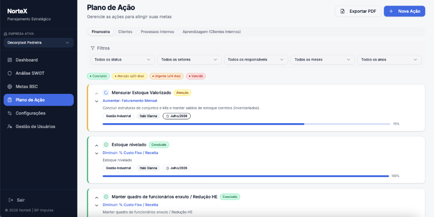This screenshot has height=217, width=434.
Task: Open Gestão de Usuários page
Action: 39,127
